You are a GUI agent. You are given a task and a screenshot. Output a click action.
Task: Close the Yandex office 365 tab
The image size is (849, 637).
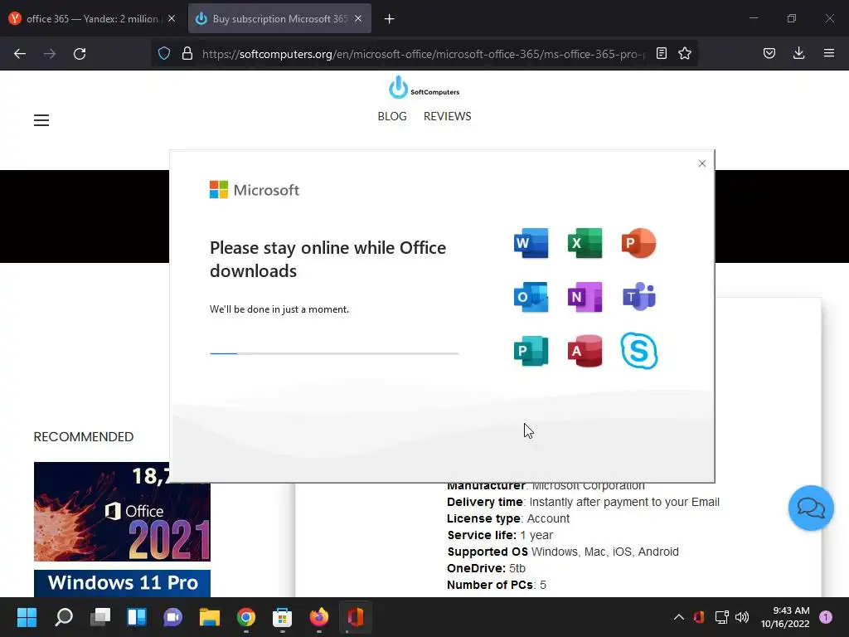pos(172,19)
